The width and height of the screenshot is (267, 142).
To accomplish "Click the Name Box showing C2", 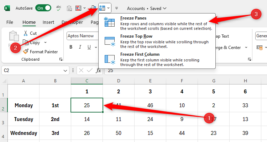I will 32,70.
